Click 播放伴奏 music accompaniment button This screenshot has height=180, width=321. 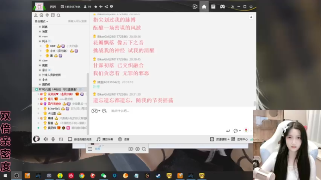click(105, 139)
